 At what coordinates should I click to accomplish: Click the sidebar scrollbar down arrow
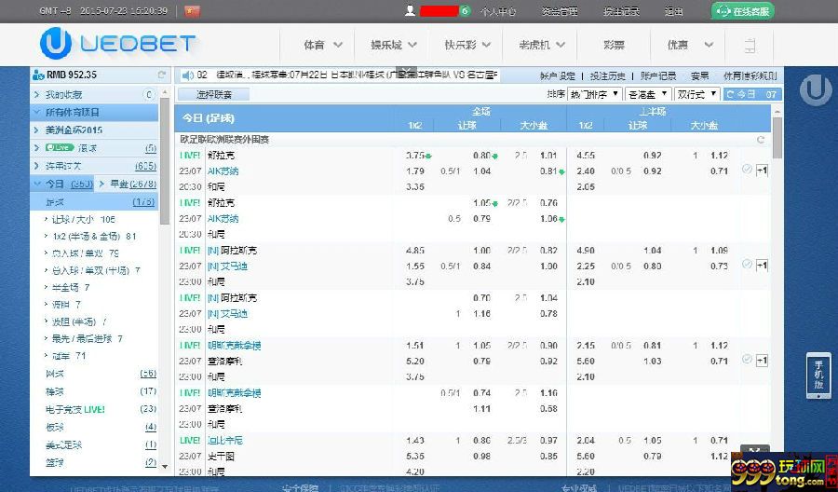coord(165,467)
